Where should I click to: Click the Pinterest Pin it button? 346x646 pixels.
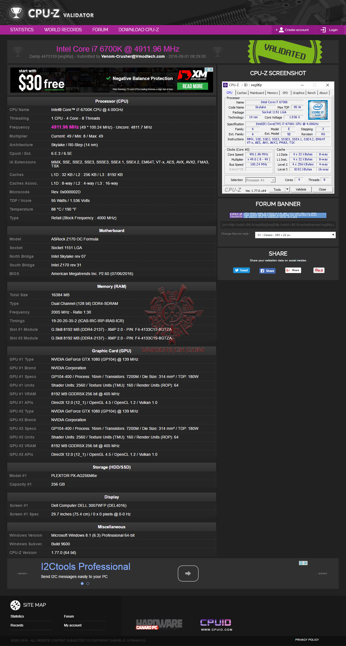pos(319,270)
